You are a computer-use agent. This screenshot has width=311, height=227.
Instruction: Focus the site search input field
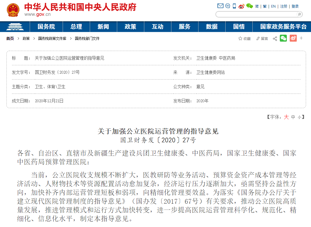click(x=256, y=14)
